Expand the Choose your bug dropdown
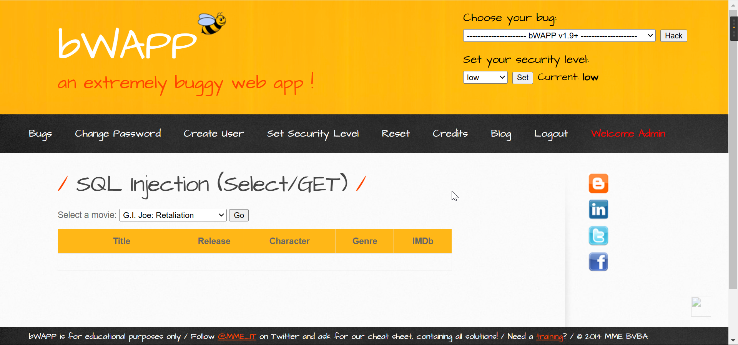This screenshot has width=738, height=345. (559, 36)
